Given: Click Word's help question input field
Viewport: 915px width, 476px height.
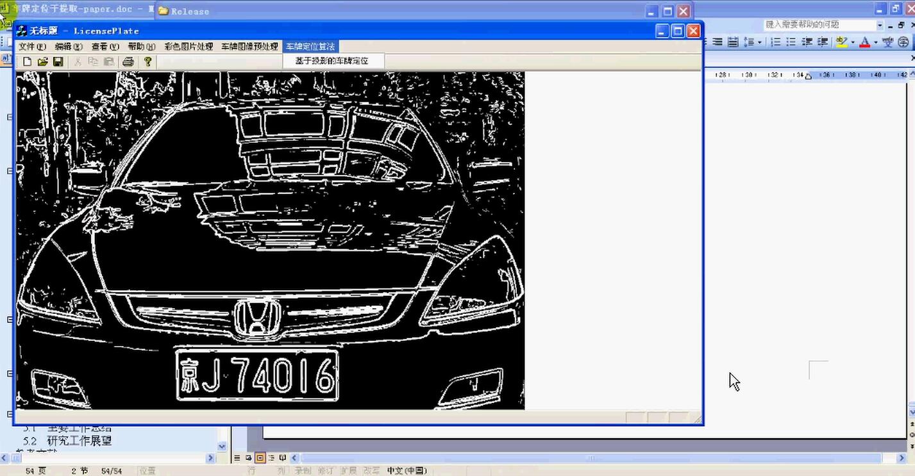Looking at the screenshot, I should 819,24.
